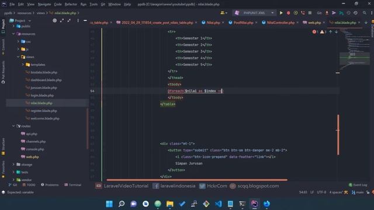Viewport: 374px width, 210px height.
Task: Click the Commit tool window side tab
Action: (x=3, y=47)
